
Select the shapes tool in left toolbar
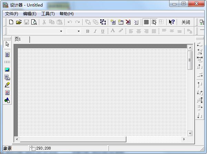(x=7, y=100)
